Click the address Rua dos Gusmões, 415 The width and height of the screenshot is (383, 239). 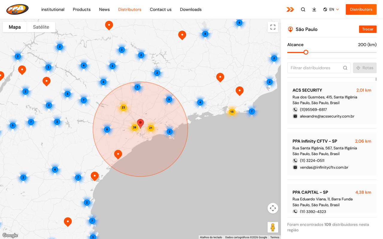pyautogui.click(x=325, y=97)
